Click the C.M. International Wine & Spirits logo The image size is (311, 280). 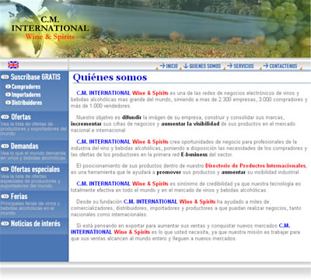point(50,28)
